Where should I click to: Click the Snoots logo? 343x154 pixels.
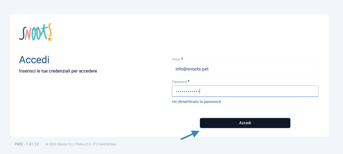[36, 32]
